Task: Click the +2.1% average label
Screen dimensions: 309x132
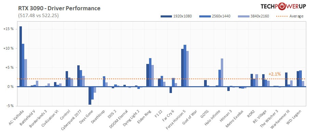Action: [274, 74]
